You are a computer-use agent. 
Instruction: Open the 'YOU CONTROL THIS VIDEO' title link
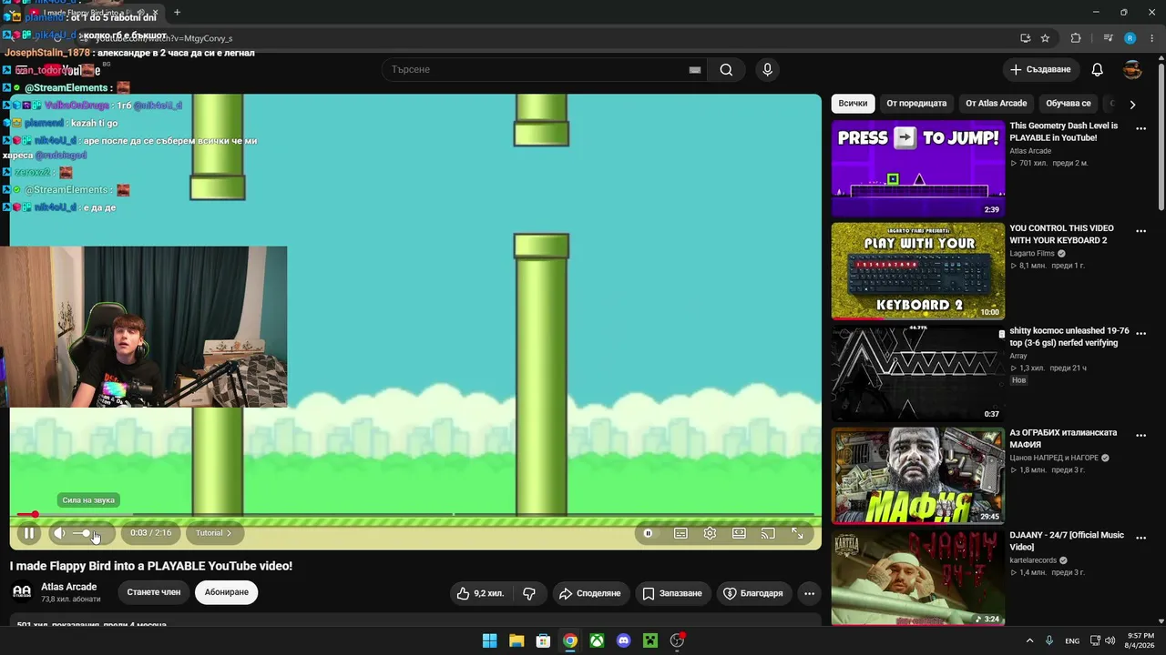(1061, 234)
